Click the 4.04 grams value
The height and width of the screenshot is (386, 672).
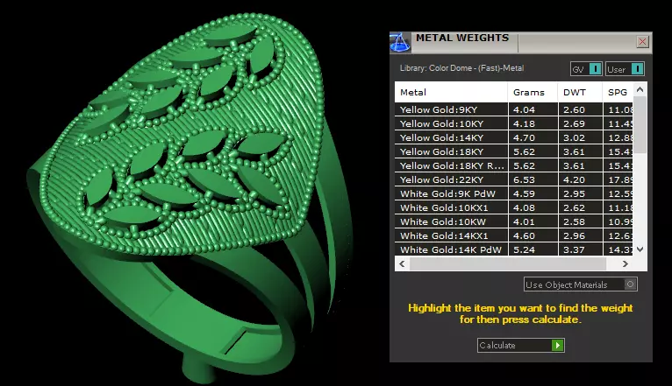(524, 109)
